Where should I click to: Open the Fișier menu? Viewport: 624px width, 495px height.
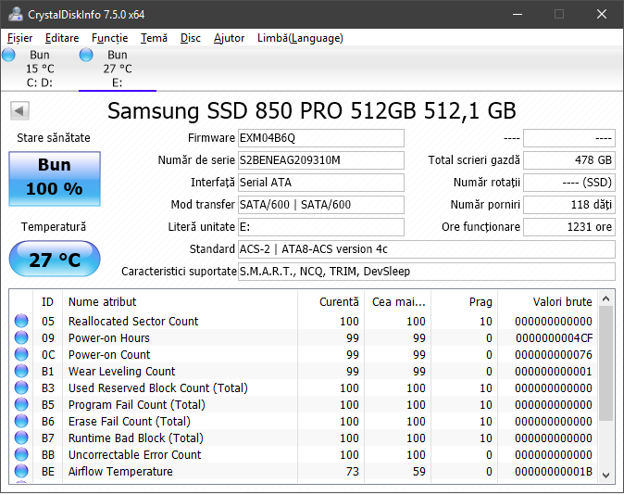click(19, 38)
